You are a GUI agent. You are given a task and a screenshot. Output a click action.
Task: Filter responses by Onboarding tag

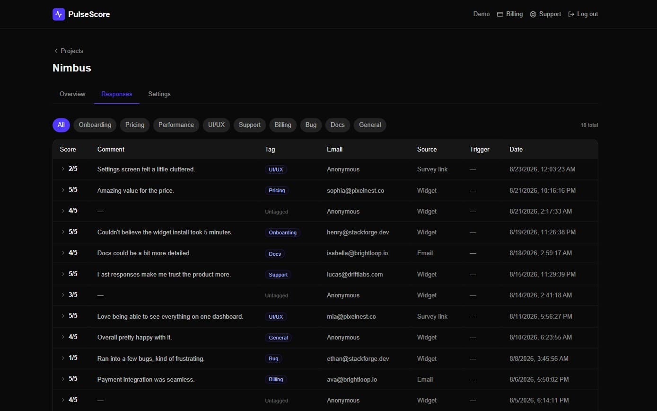click(95, 125)
